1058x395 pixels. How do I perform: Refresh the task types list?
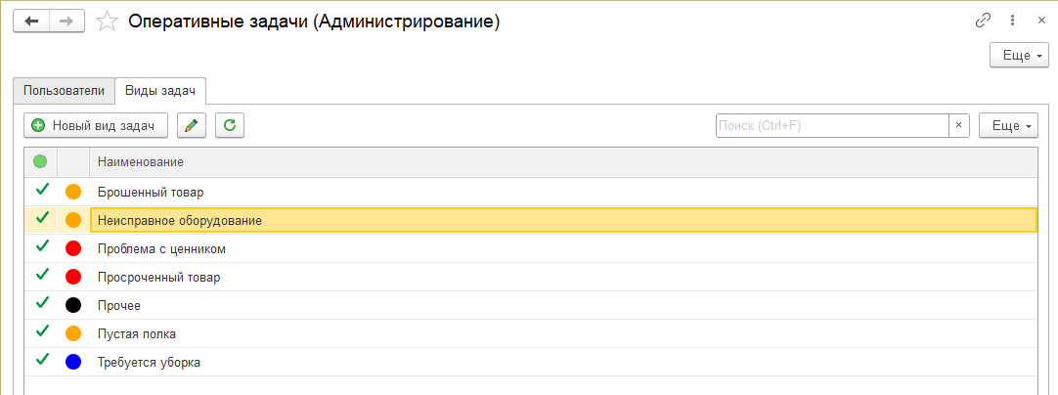tap(230, 125)
